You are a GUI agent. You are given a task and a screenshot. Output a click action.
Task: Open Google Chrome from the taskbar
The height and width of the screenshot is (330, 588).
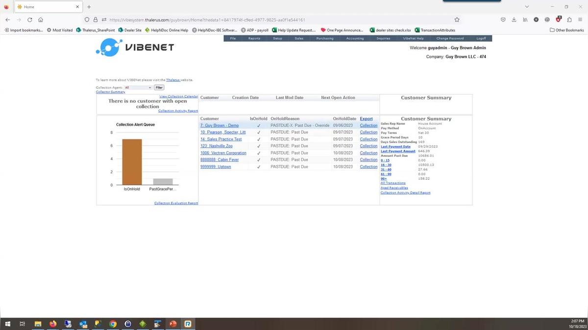tap(113, 324)
